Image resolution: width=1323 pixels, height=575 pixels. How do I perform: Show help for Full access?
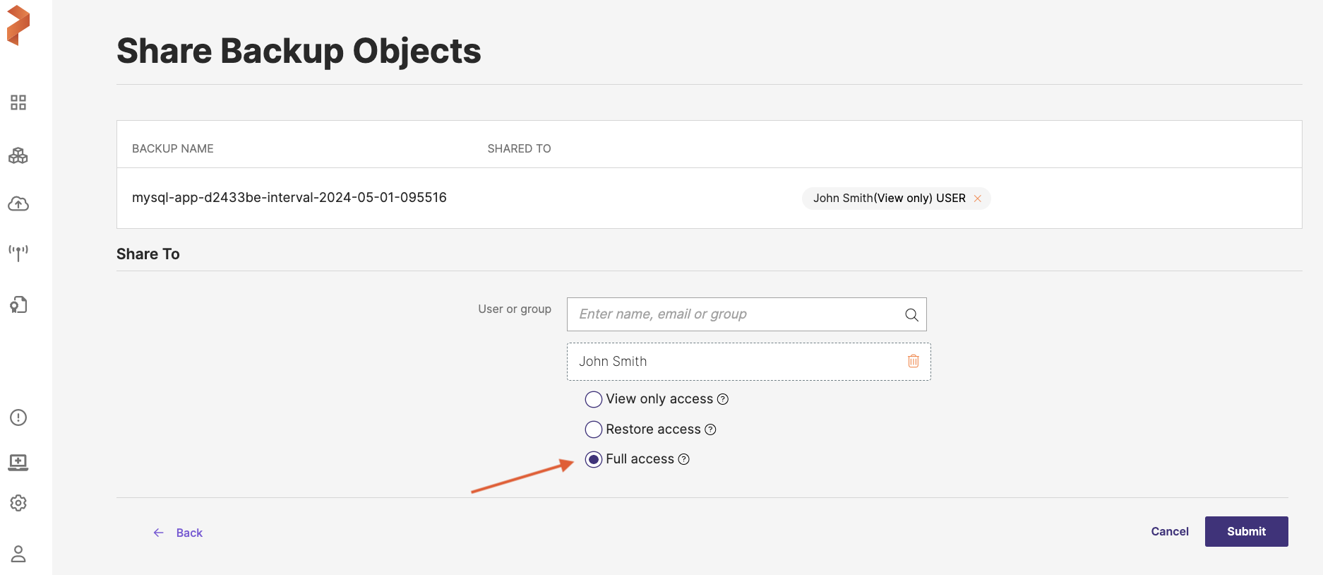[683, 459]
